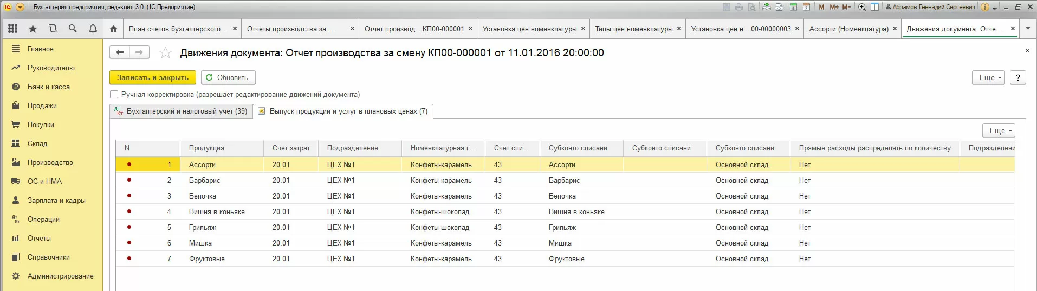Enable the Ручная корректировка checkbox
This screenshot has height=291, width=1037.
click(114, 95)
